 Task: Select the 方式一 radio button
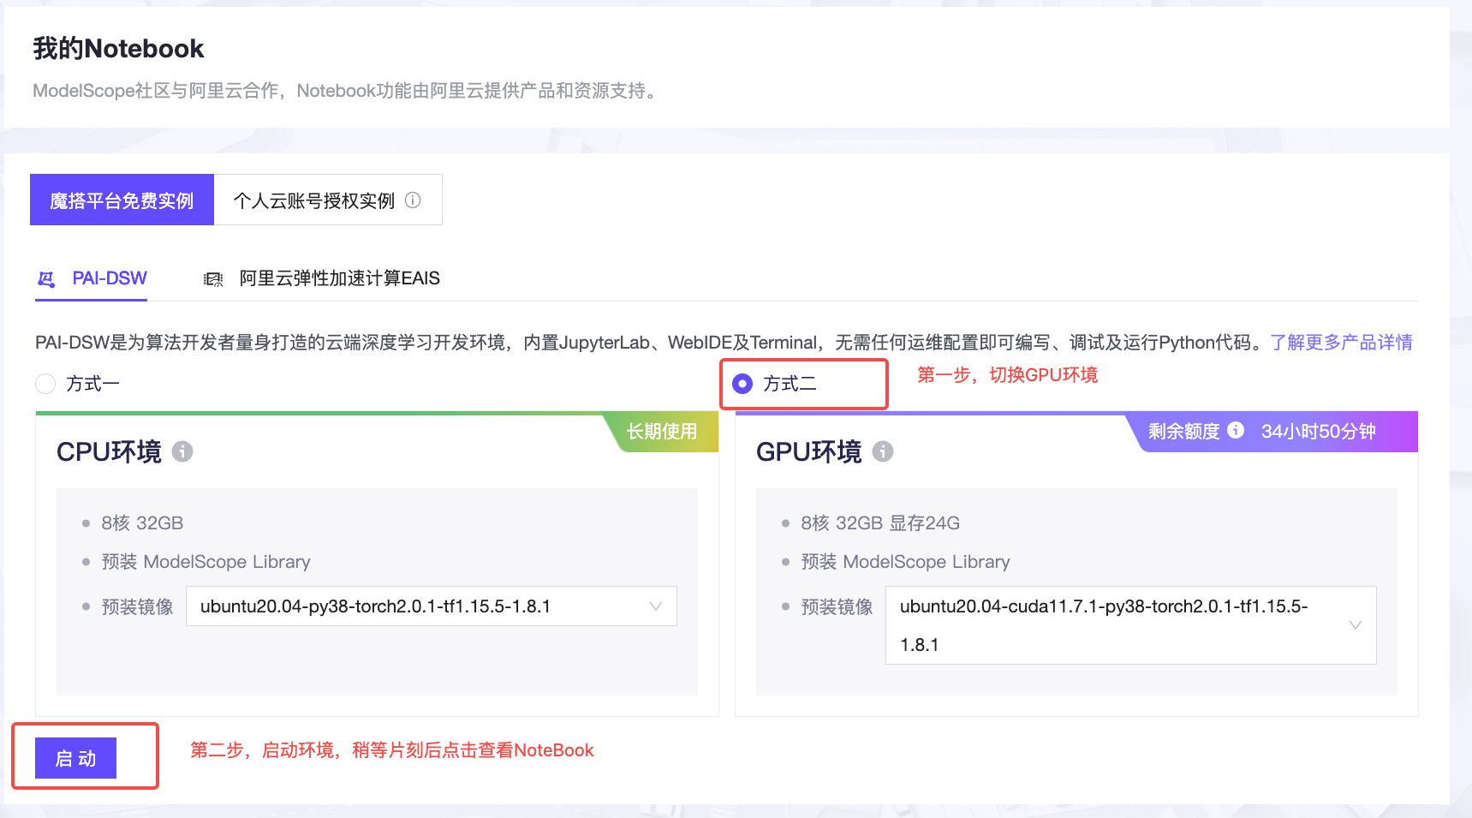(x=45, y=384)
